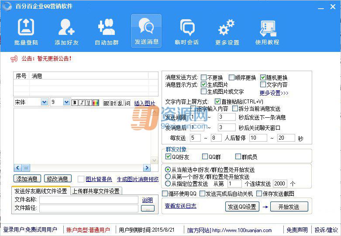Screen dimensions: 341x236
Task: Click the 昵 nickname variable button
Action: coord(106,103)
